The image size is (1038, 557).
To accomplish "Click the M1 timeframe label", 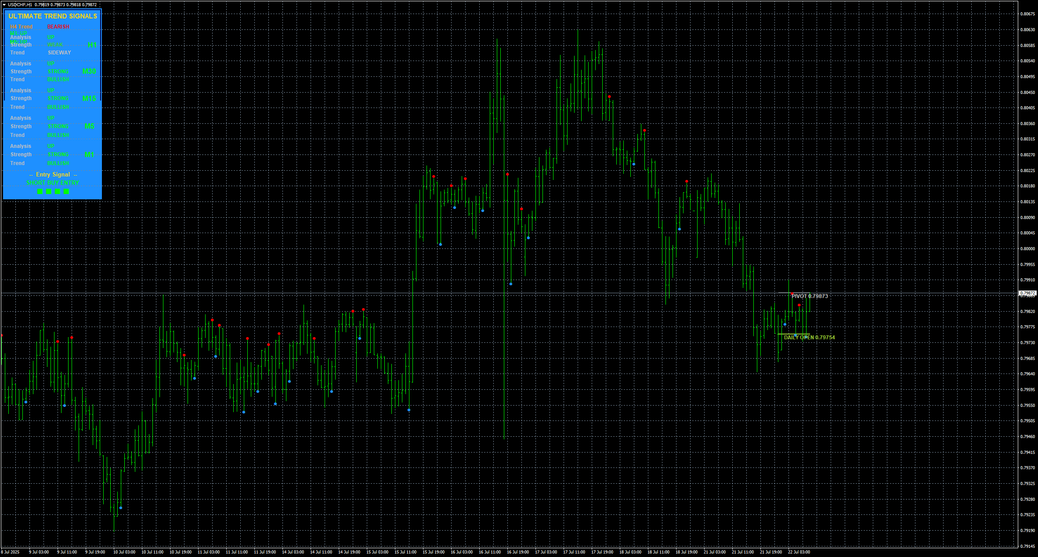I will tap(90, 155).
